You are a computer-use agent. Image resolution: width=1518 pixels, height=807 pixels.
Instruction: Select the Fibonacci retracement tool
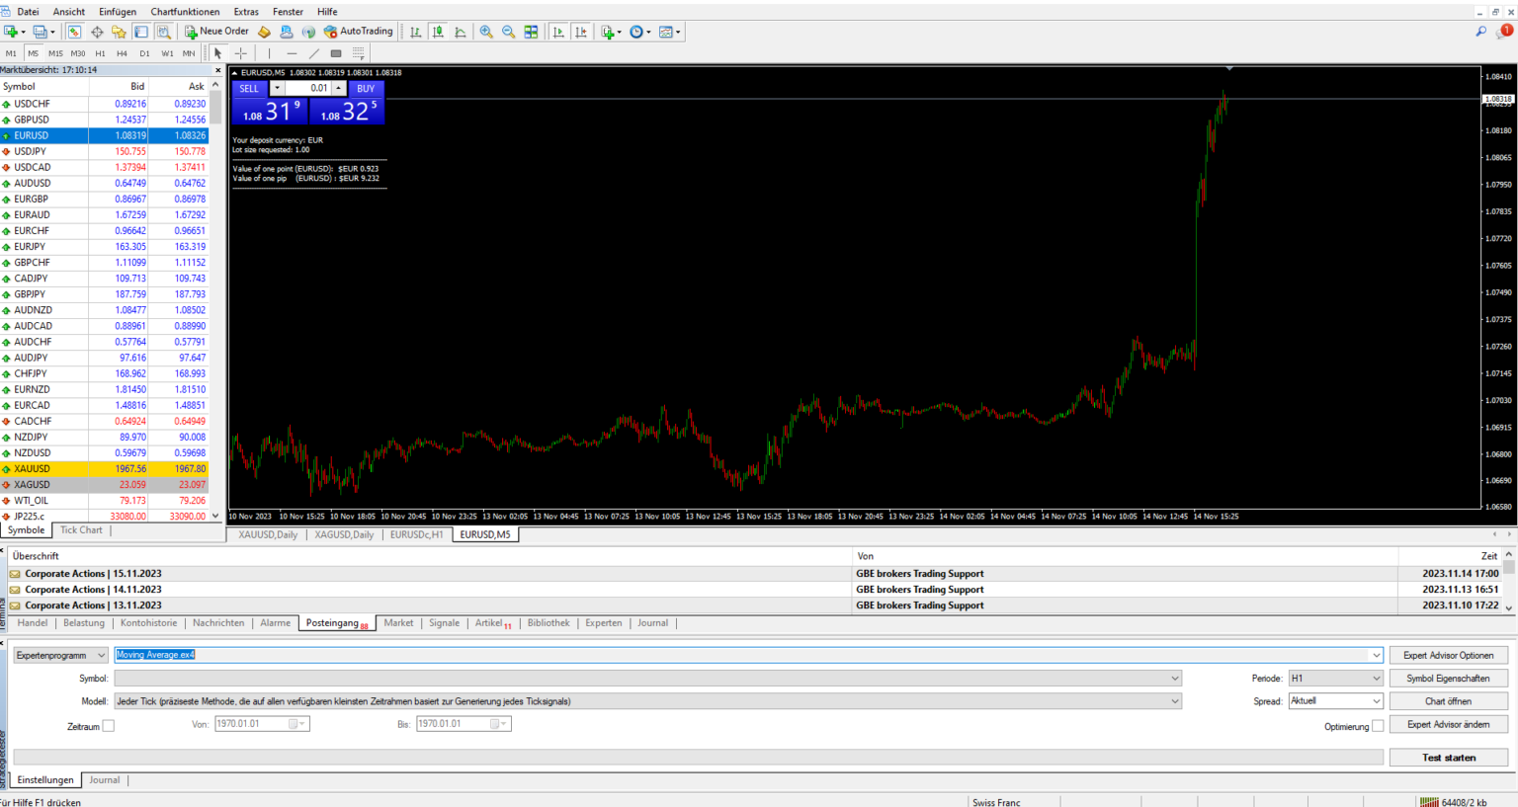tap(358, 52)
